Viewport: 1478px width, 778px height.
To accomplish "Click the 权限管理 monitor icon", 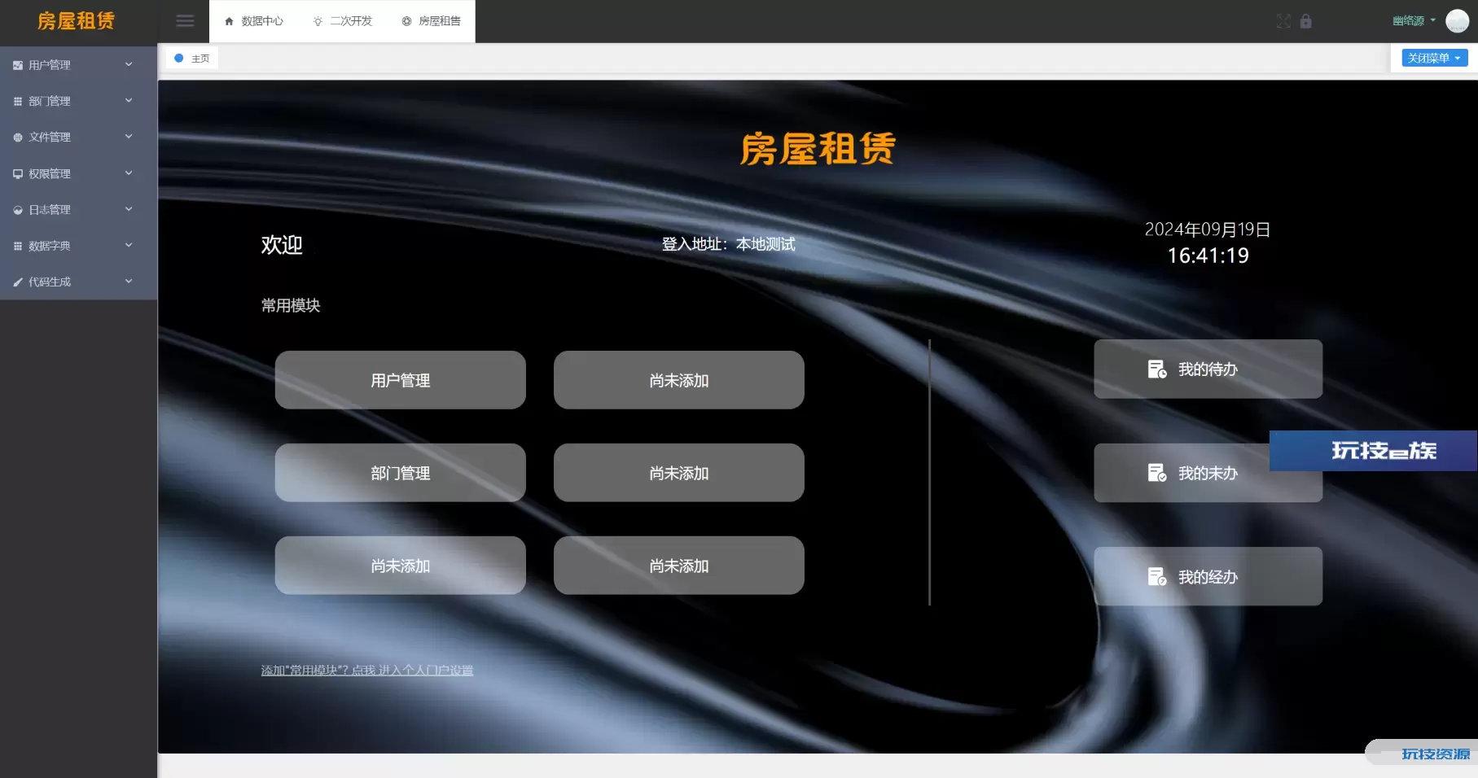I will click(x=18, y=173).
